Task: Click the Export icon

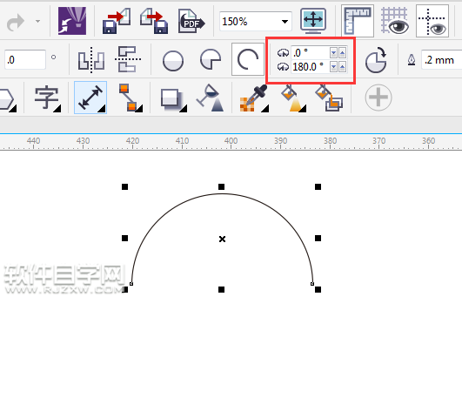Action: coord(154,21)
